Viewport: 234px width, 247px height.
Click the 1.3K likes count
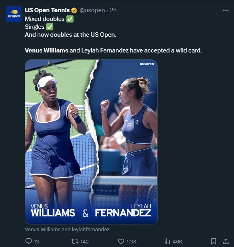click(132, 241)
